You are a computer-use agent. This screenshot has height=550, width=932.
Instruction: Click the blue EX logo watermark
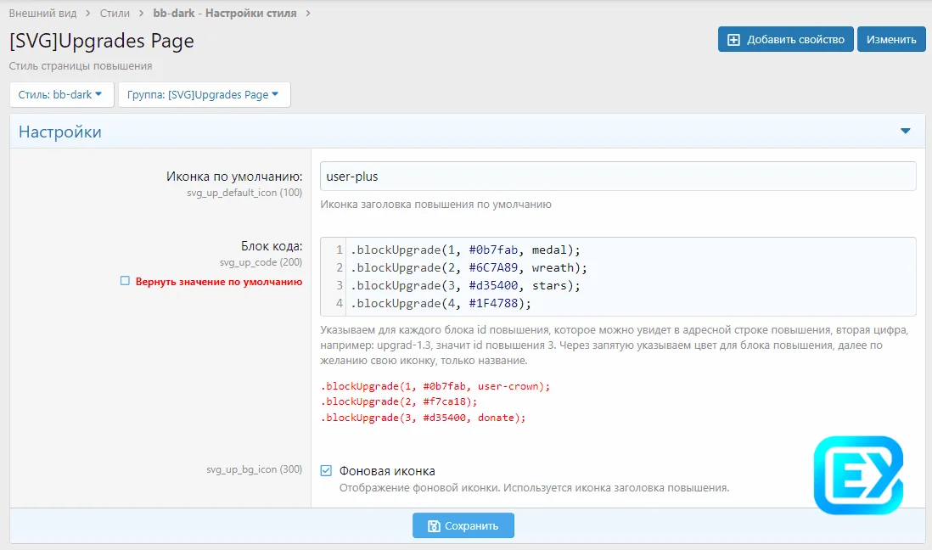tap(857, 475)
